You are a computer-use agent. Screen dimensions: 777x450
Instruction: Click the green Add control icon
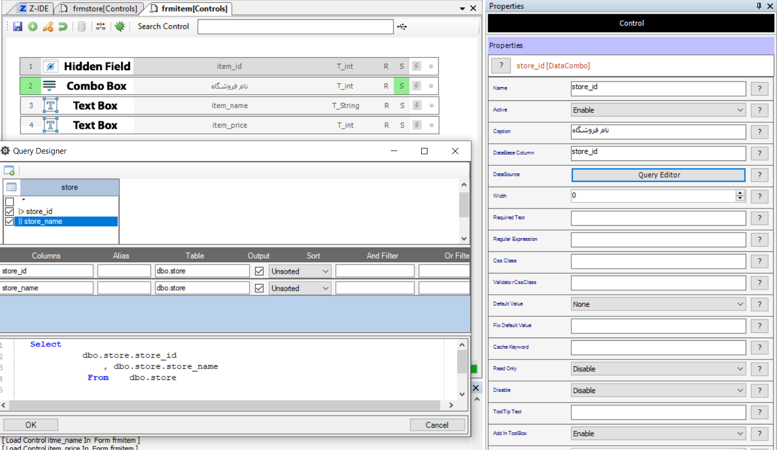point(33,27)
